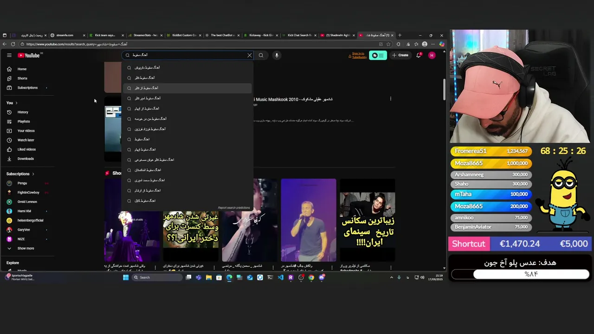594x334 pixels.
Task: Open the Shadmehr concert yellow-text short
Action: [x=191, y=220]
